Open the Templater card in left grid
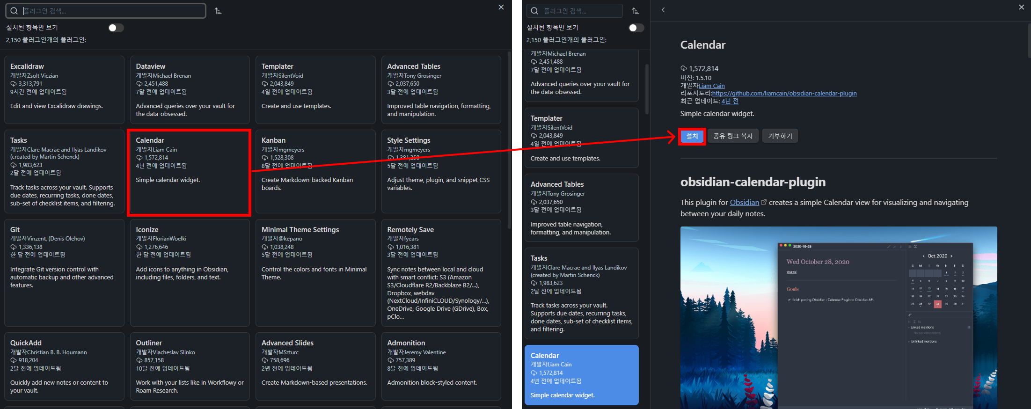Viewport: 1031px width, 409px height. click(315, 90)
